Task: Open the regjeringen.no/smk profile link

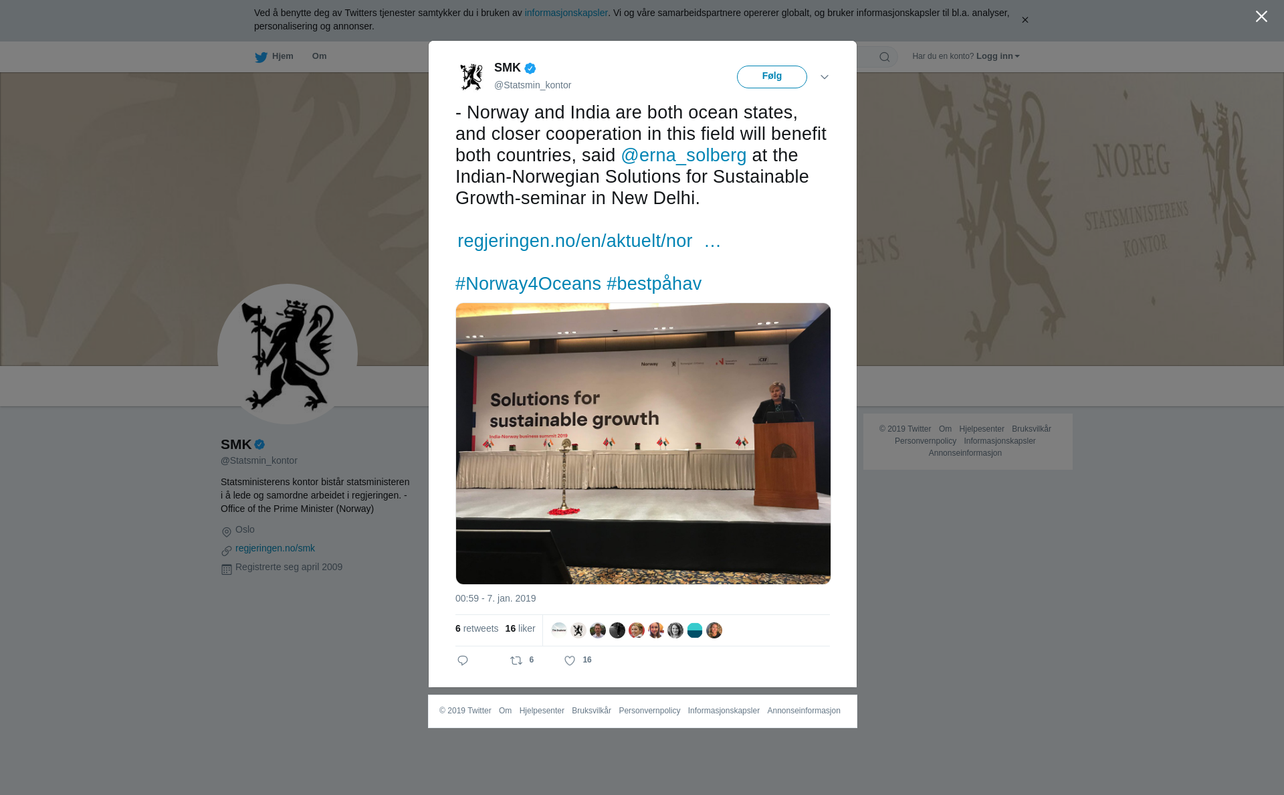Action: (275, 548)
